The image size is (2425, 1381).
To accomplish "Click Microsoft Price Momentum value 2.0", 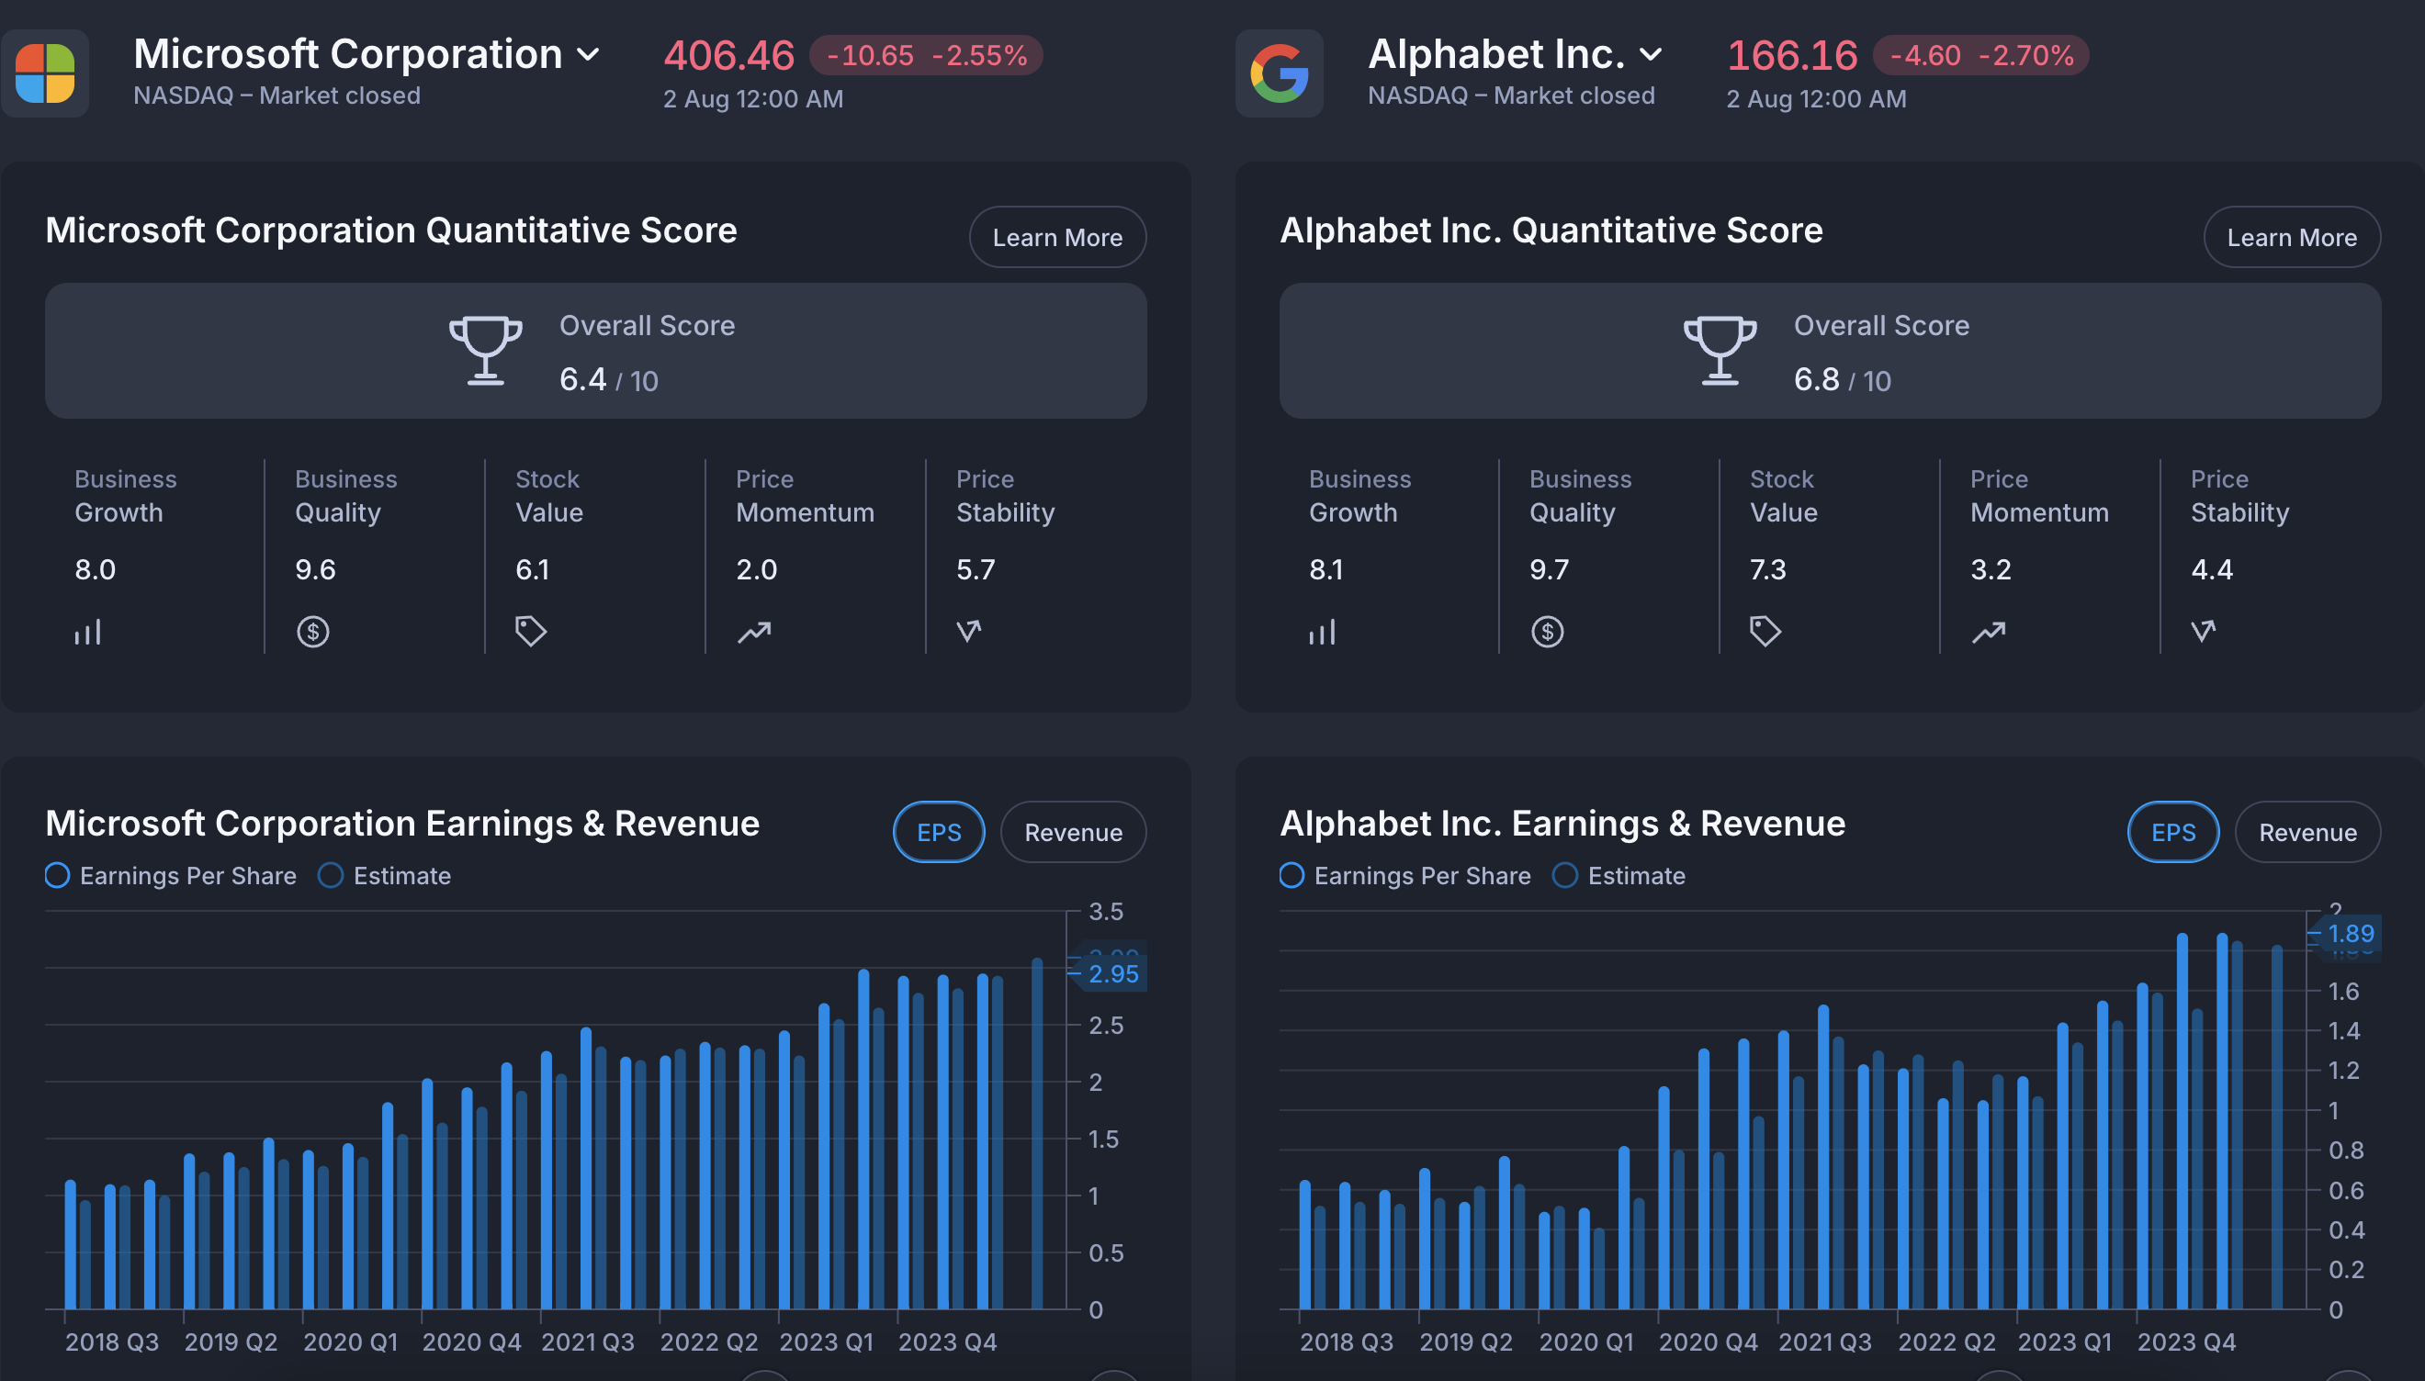I will click(756, 569).
